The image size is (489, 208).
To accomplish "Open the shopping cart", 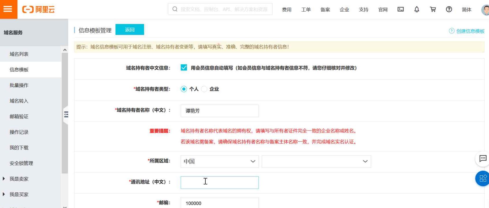I will [433, 9].
